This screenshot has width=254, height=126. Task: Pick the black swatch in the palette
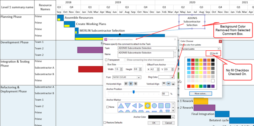pyautogui.click(x=213, y=60)
